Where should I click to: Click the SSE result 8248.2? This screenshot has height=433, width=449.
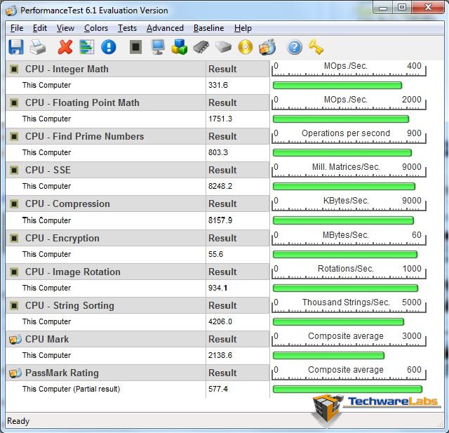[220, 186]
